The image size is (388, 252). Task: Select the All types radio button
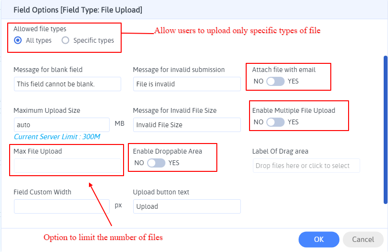18,40
